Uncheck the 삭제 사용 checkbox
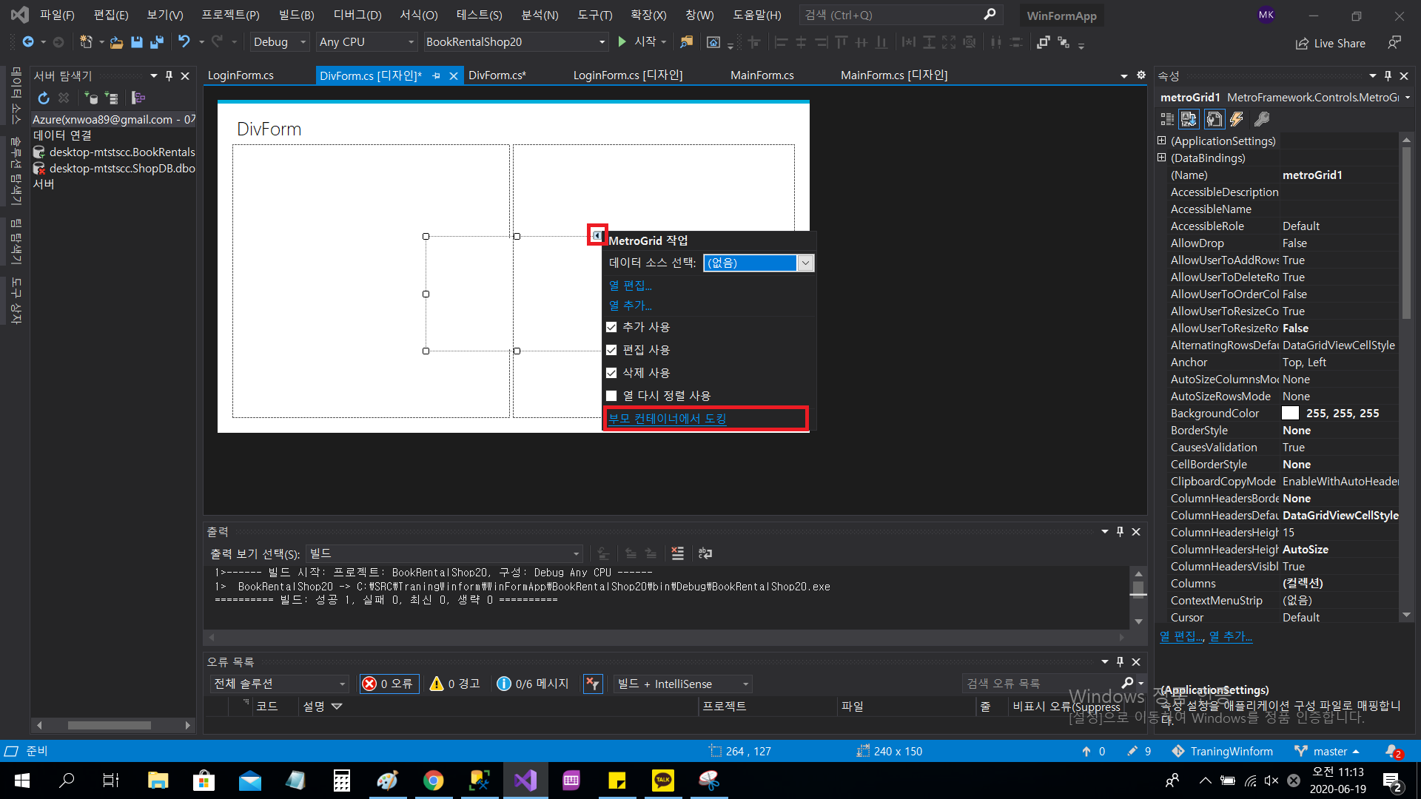This screenshot has height=799, width=1421. [611, 373]
